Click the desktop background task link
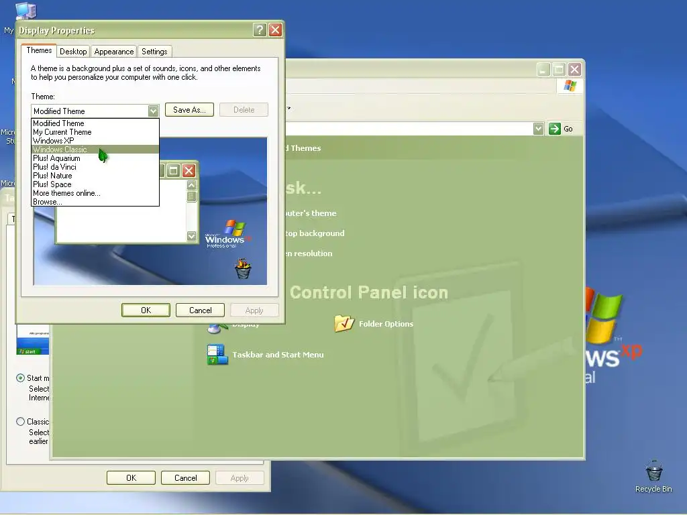This screenshot has width=687, height=515. [x=315, y=233]
